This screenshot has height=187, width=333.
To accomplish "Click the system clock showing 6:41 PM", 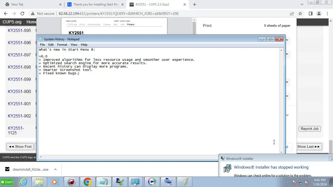I will [x=320, y=182].
